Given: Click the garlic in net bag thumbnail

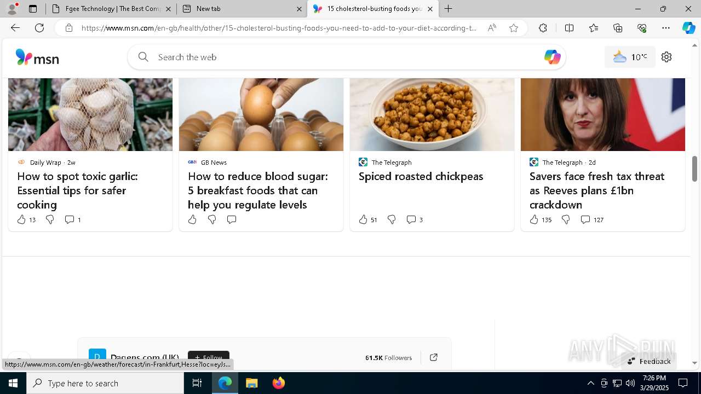Looking at the screenshot, I should tap(90, 114).
